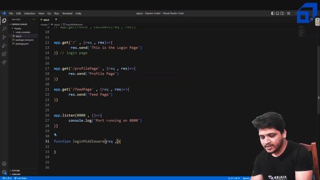Open the File menu
The height and width of the screenshot is (180, 320).
coord(11,13)
